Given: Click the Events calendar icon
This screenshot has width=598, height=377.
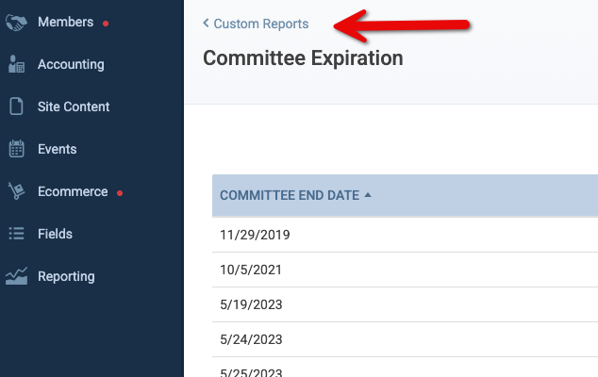Looking at the screenshot, I should [x=16, y=149].
